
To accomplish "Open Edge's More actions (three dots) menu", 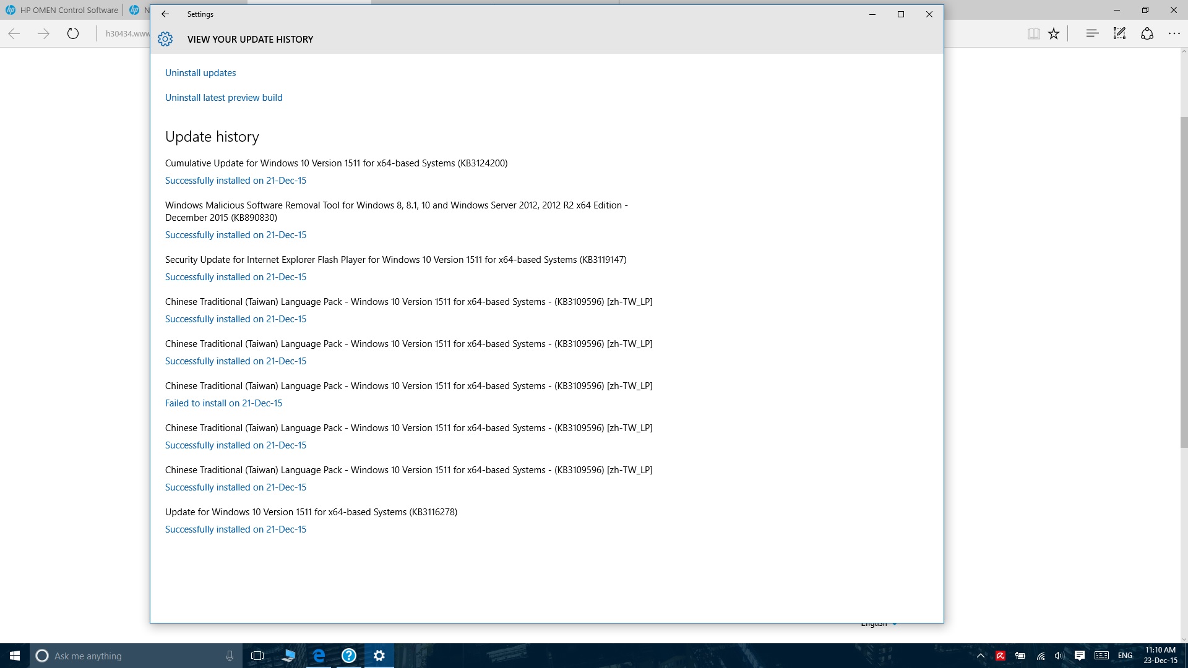I will (x=1174, y=33).
